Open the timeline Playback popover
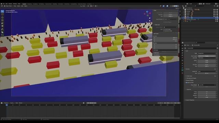Screen dimensions: 219x123 click(x=7, y=103)
